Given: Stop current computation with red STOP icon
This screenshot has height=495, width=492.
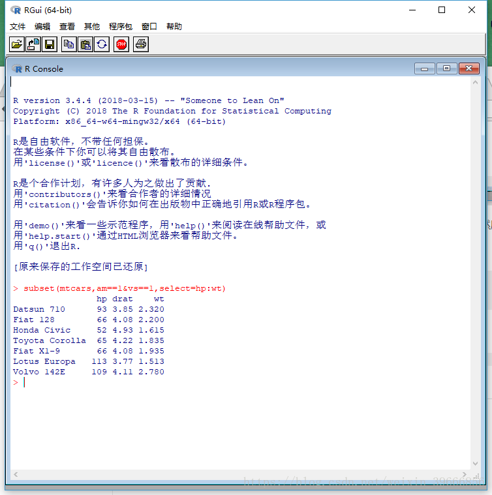Looking at the screenshot, I should (121, 44).
